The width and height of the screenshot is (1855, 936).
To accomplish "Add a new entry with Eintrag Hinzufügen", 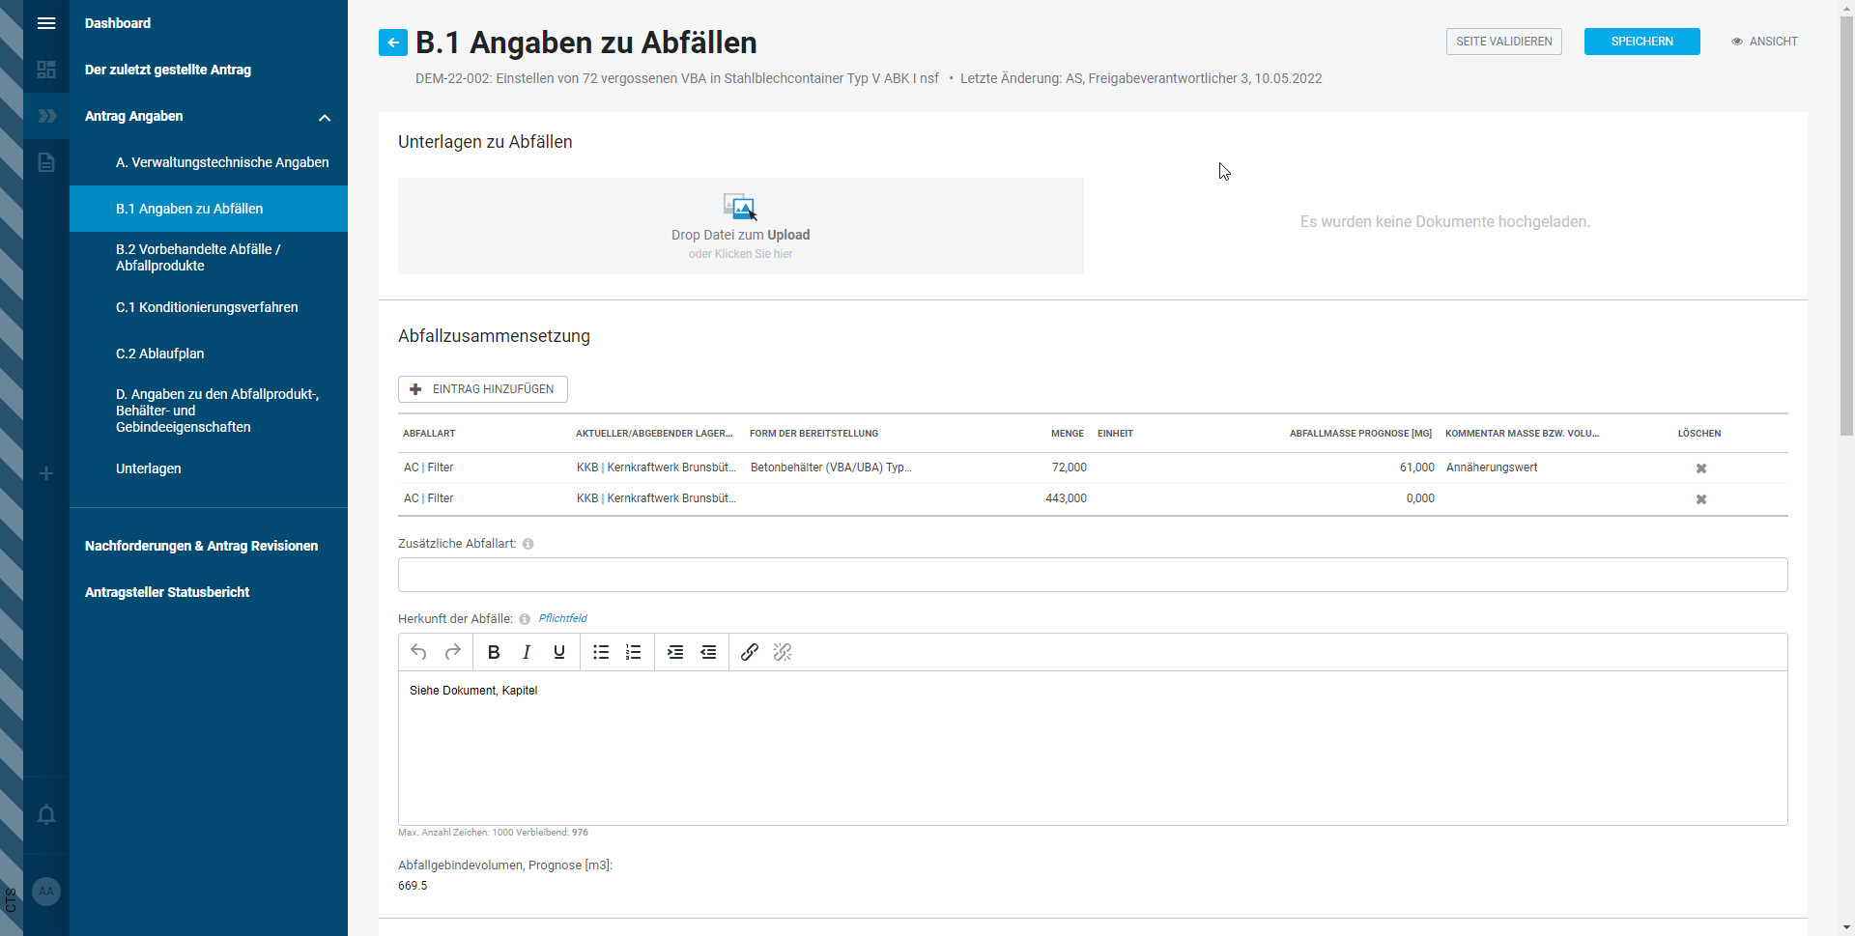I will pyautogui.click(x=482, y=388).
